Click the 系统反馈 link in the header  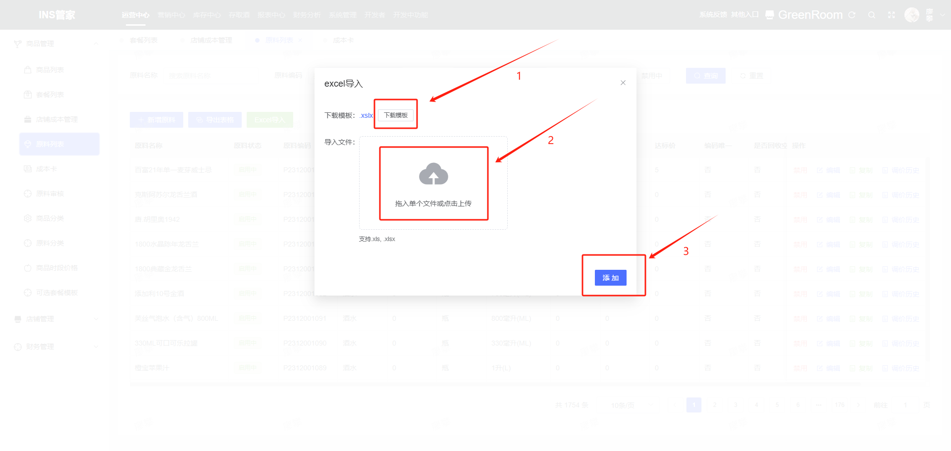[713, 15]
